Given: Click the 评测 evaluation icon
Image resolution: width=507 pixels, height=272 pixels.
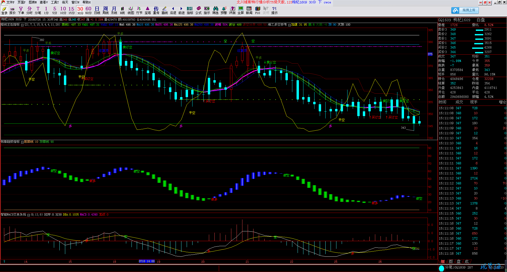Looking at the screenshot, I should click(232, 10).
